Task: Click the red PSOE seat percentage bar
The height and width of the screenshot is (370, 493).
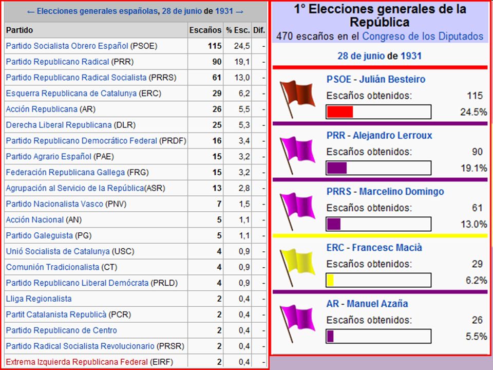Action: coord(378,112)
